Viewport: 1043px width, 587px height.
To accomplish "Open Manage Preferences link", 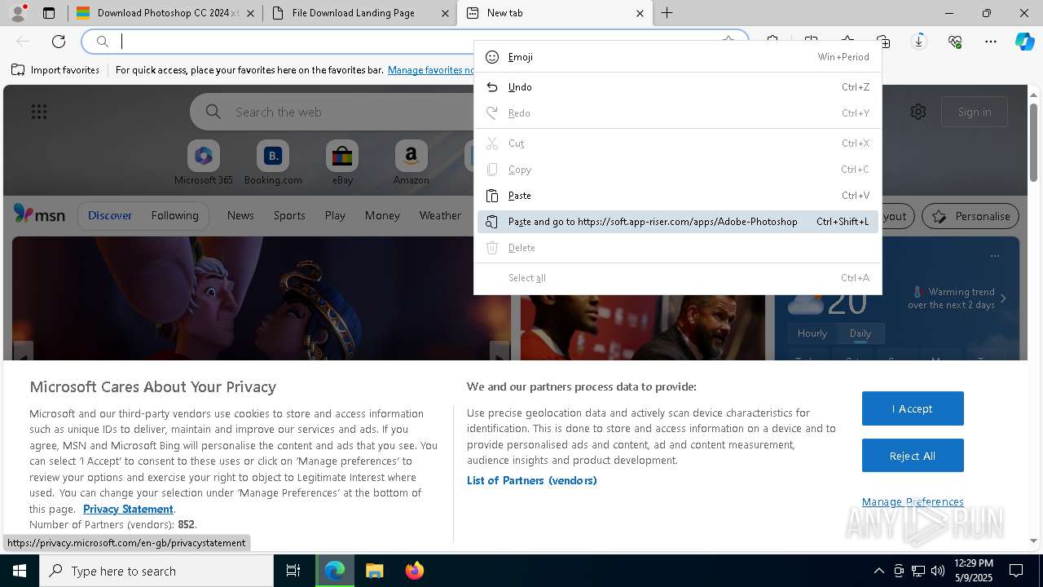I will coord(913,501).
